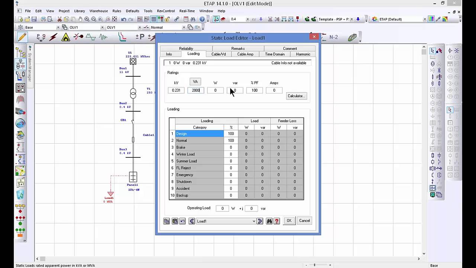Select the T1 transformer symbol on diagram

133,93
